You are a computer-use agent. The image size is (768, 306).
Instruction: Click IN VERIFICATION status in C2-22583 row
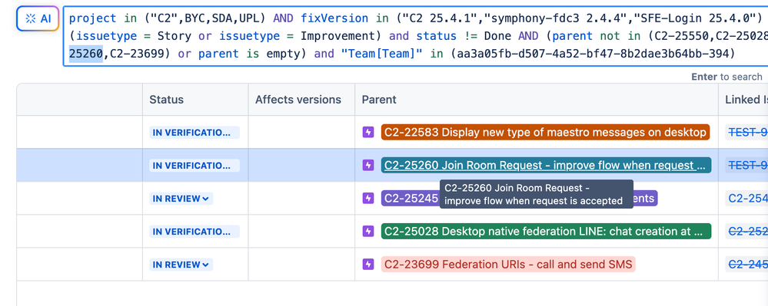pos(194,133)
